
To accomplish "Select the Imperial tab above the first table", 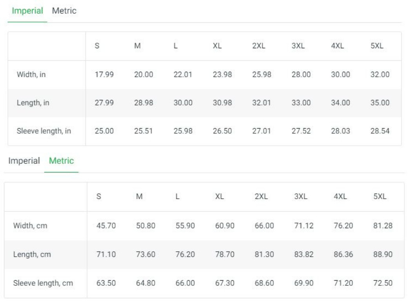I will click(27, 11).
